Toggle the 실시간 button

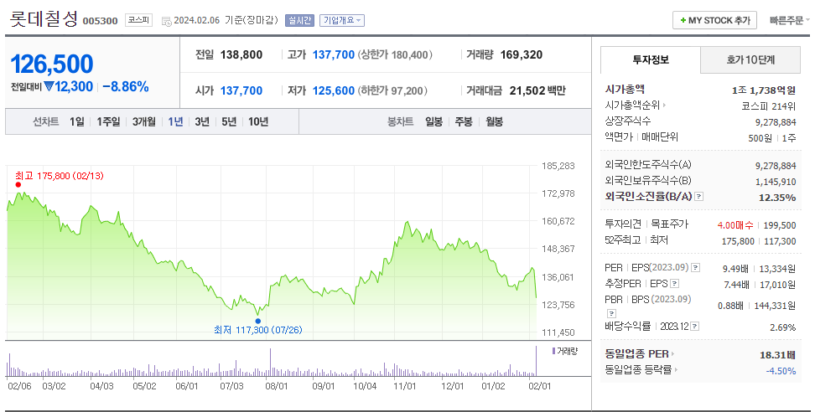coord(299,20)
